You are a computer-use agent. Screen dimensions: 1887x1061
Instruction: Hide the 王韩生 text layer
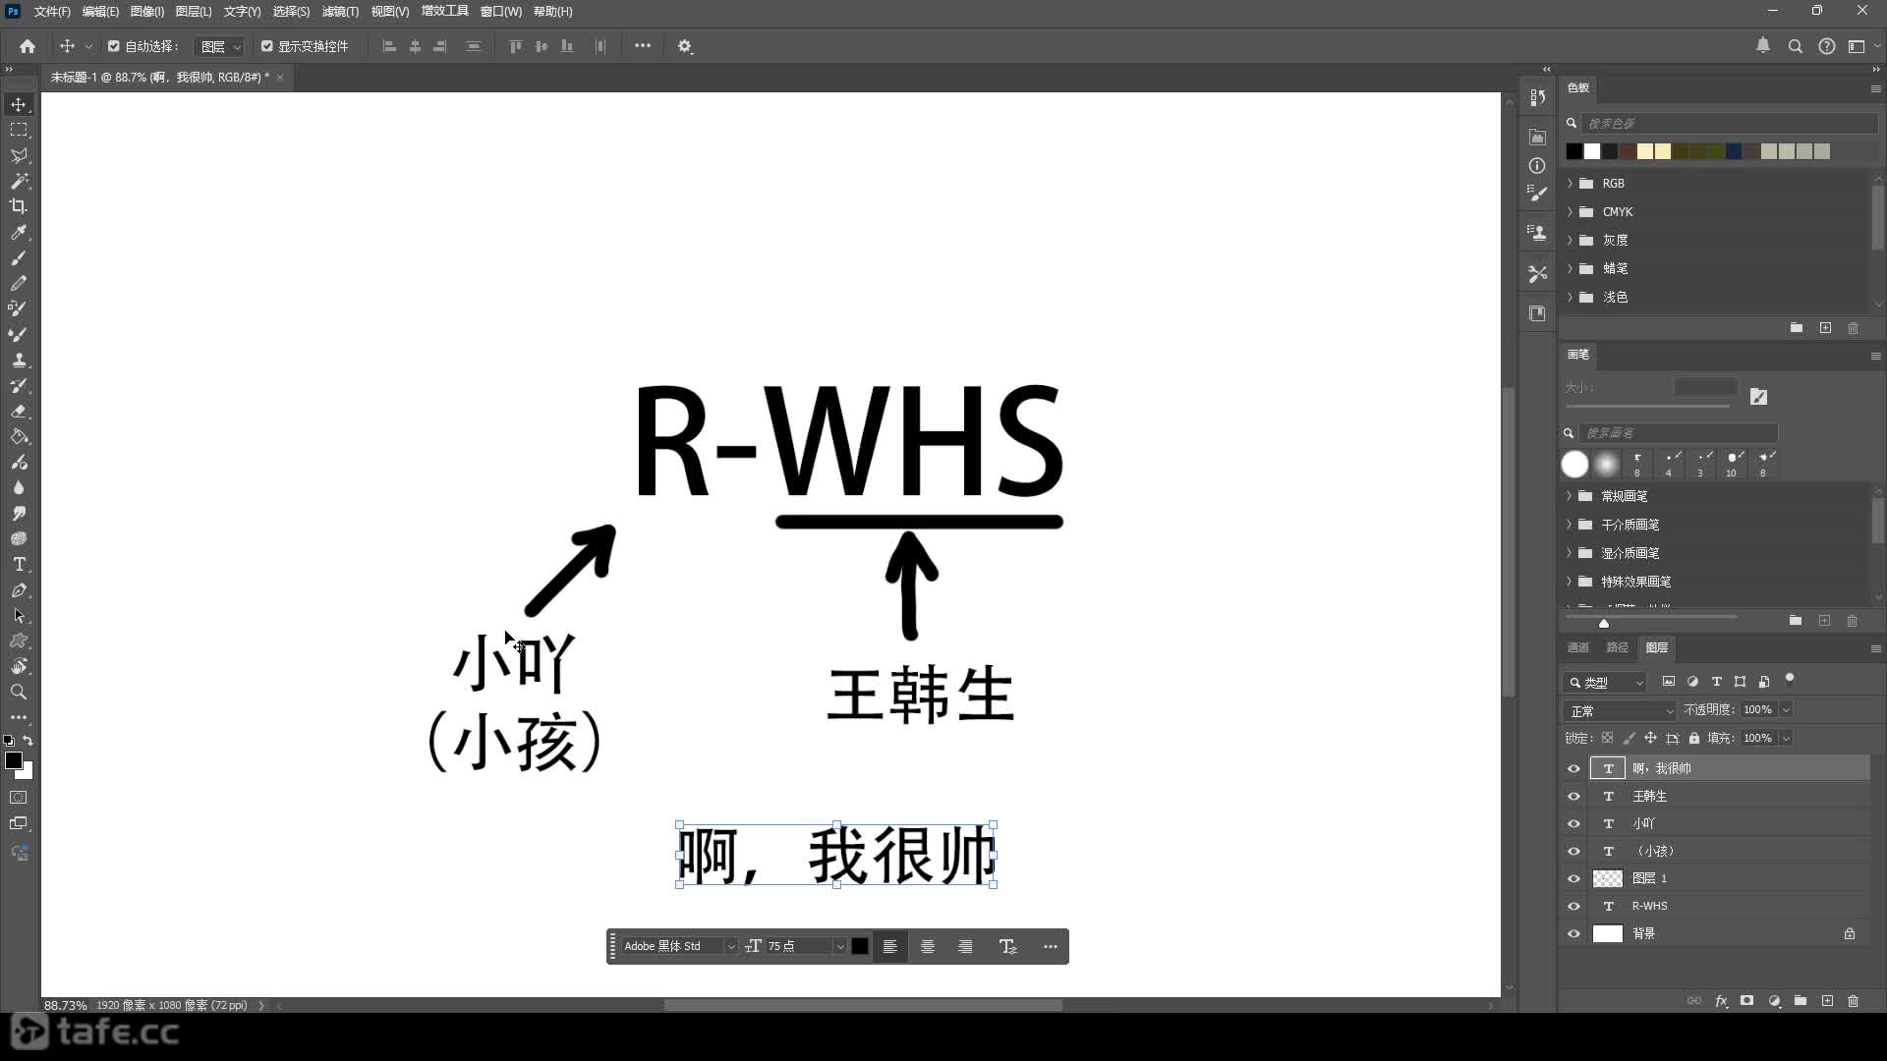(1573, 796)
